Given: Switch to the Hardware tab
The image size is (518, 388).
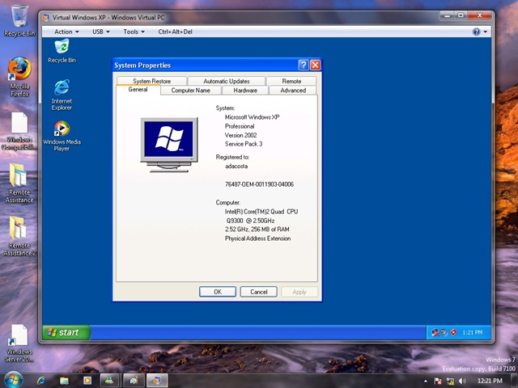Looking at the screenshot, I should (245, 91).
